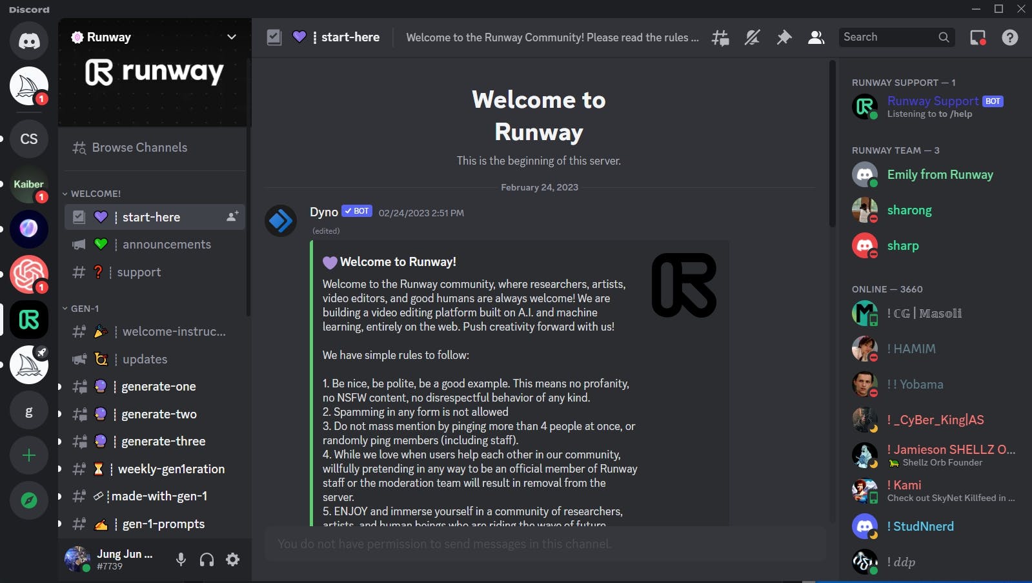Open the welcome-instruc... channel
Viewport: 1032px width, 583px height.
(155, 332)
